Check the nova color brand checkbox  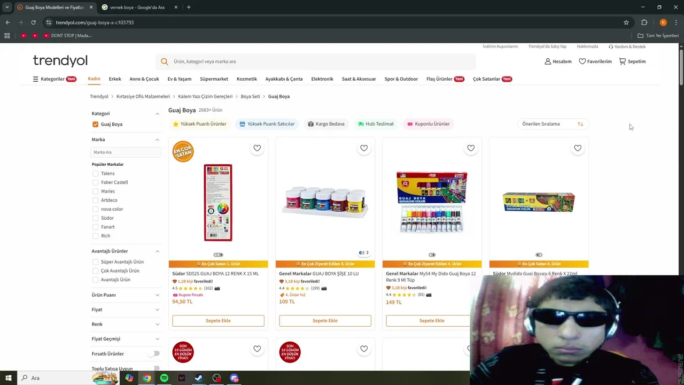click(x=95, y=209)
